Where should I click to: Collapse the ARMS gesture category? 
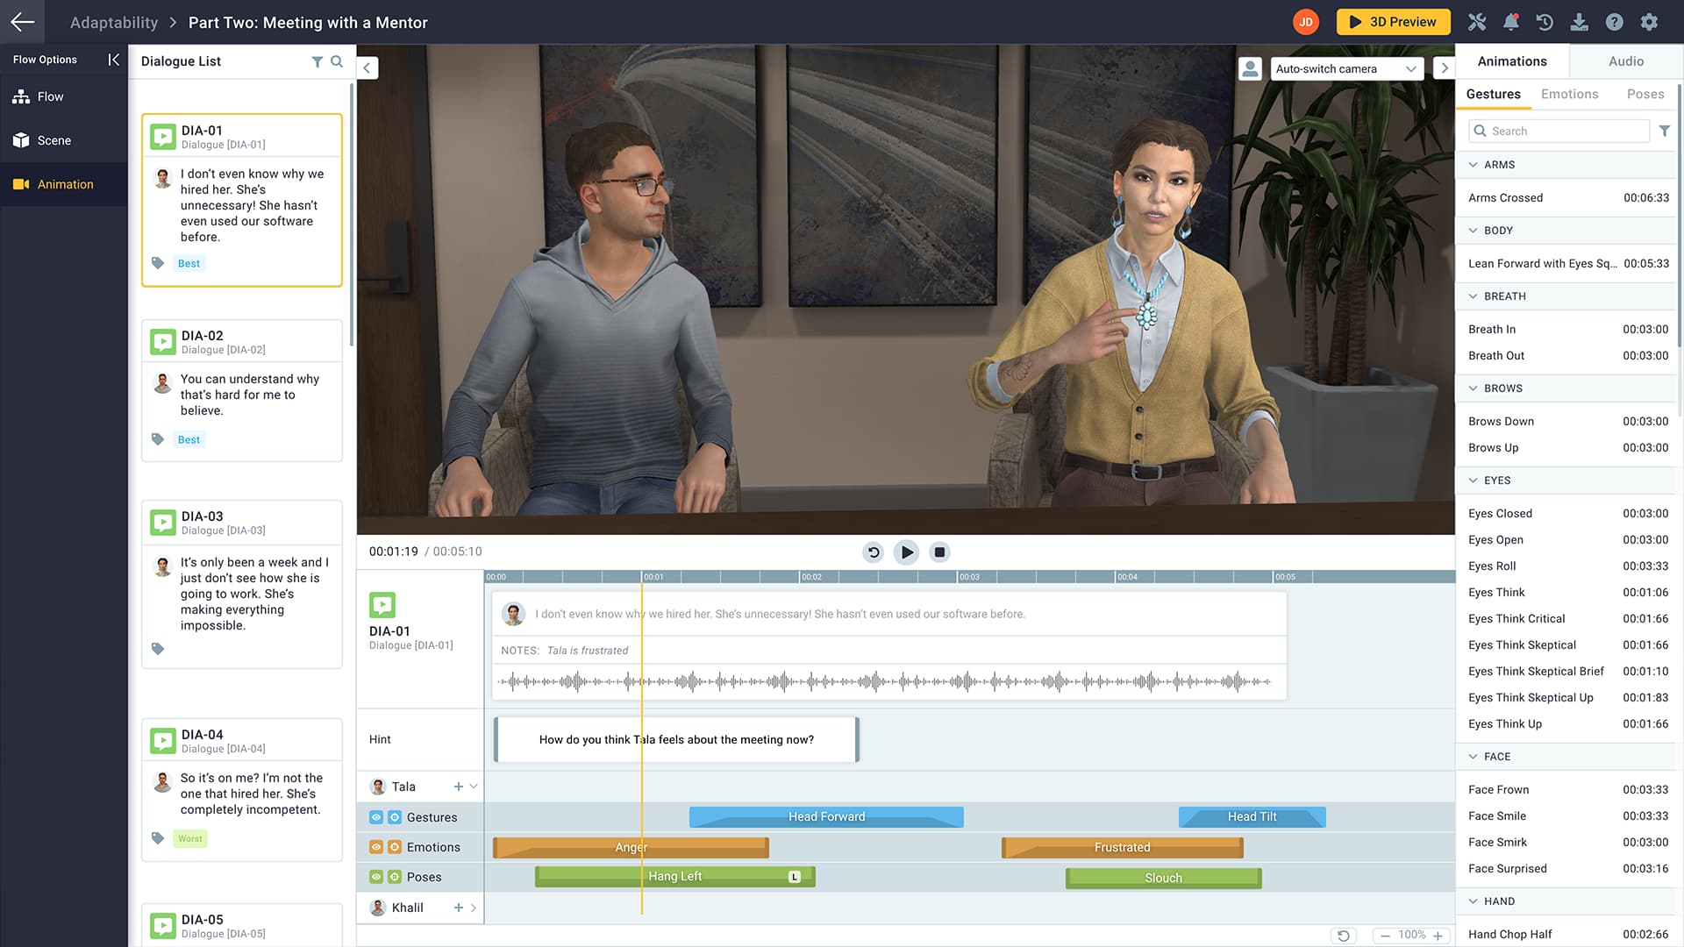point(1473,165)
